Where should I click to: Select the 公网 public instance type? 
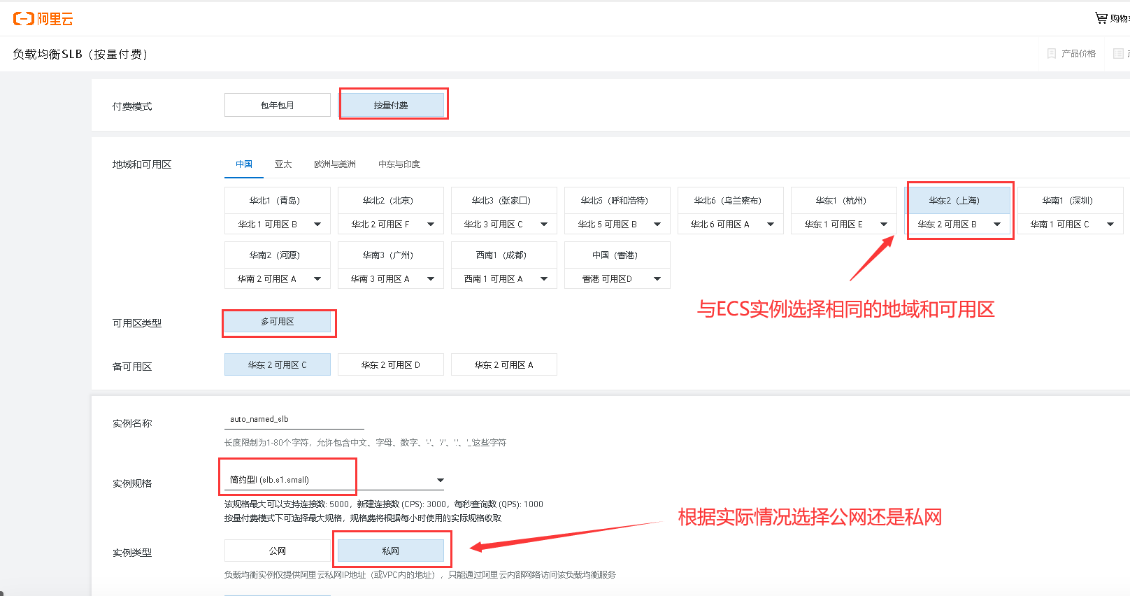tap(278, 551)
